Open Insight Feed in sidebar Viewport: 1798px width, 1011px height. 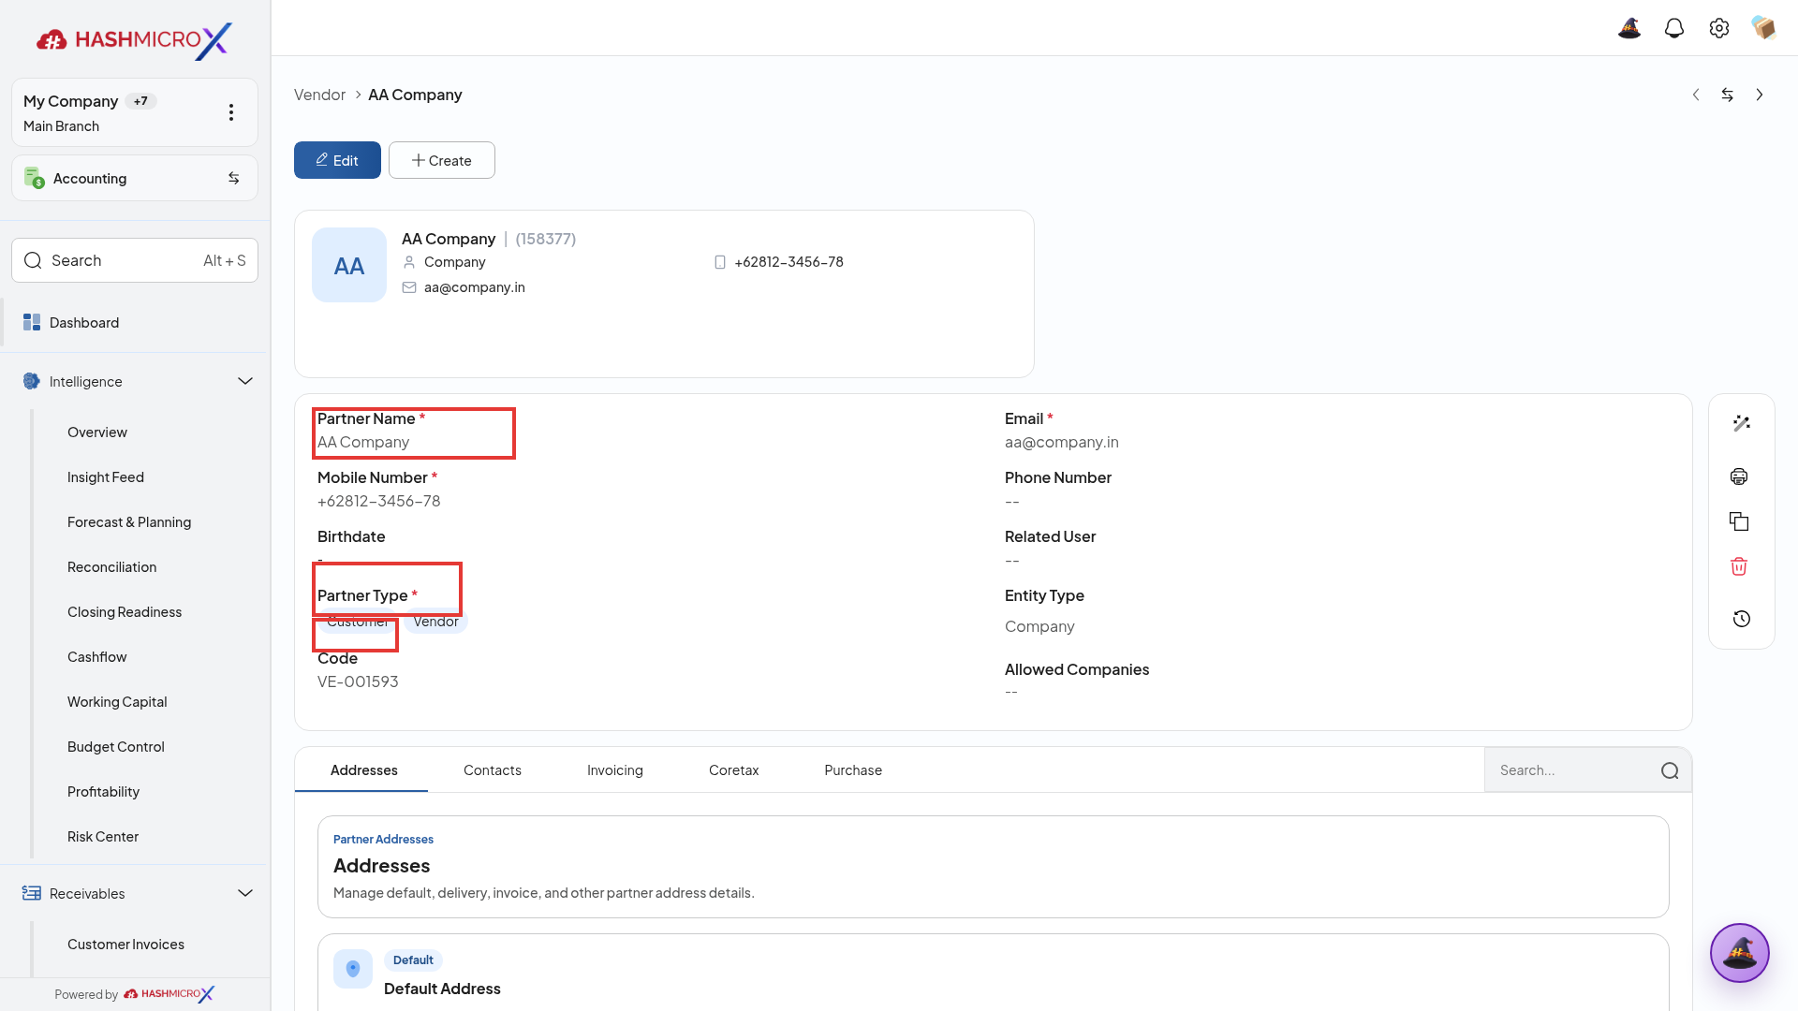106,477
